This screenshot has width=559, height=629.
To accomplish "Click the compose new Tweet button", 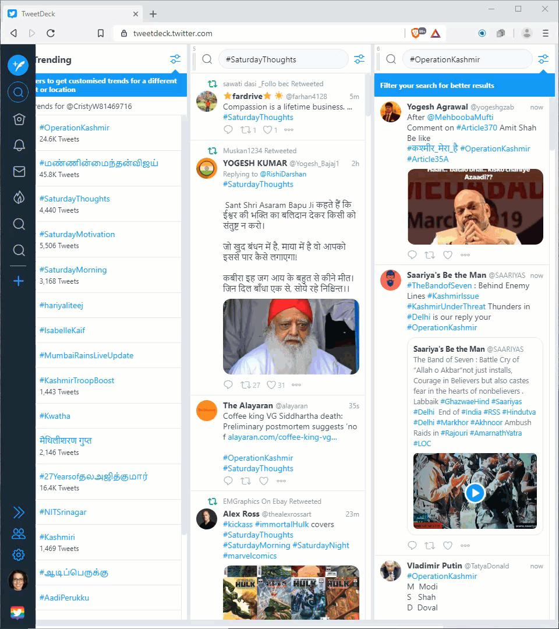I will [x=18, y=65].
